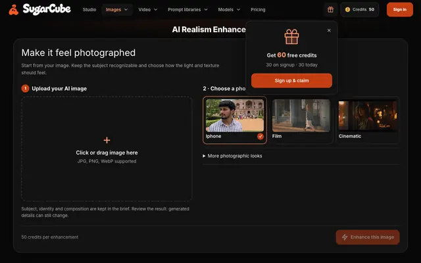Open the Video dropdown menu
This screenshot has width=421, height=263.
(x=147, y=10)
